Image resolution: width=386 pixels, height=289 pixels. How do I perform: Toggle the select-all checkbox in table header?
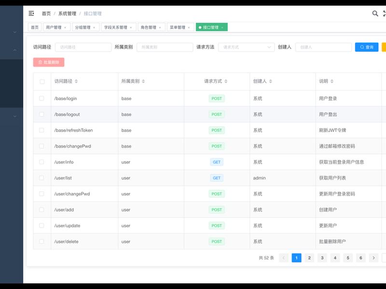point(42,81)
